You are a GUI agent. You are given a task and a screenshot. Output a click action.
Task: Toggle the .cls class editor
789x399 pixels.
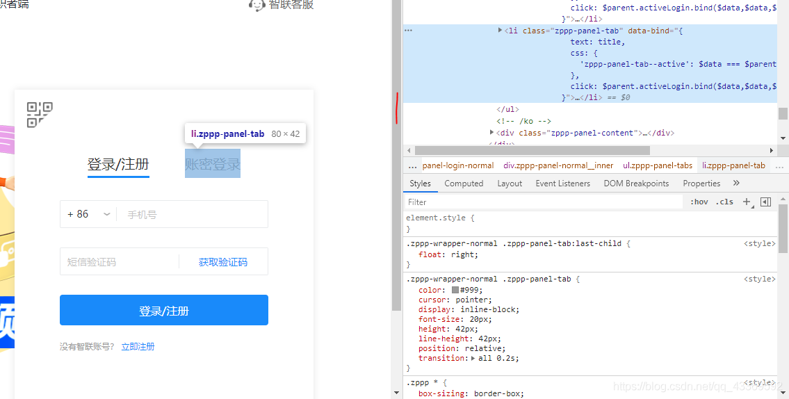(725, 202)
